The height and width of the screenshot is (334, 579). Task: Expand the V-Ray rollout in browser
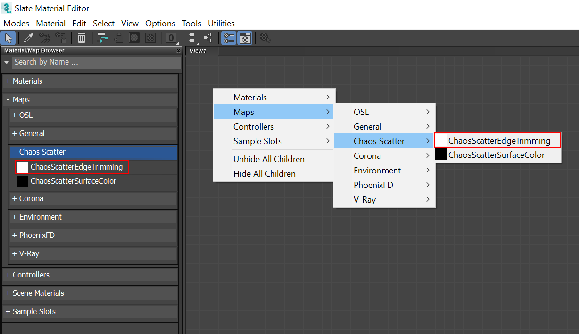click(x=93, y=253)
